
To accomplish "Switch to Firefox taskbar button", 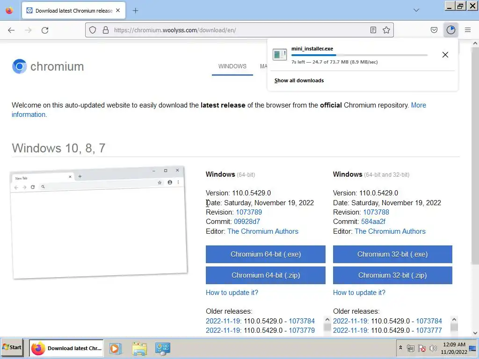I will click(x=66, y=348).
